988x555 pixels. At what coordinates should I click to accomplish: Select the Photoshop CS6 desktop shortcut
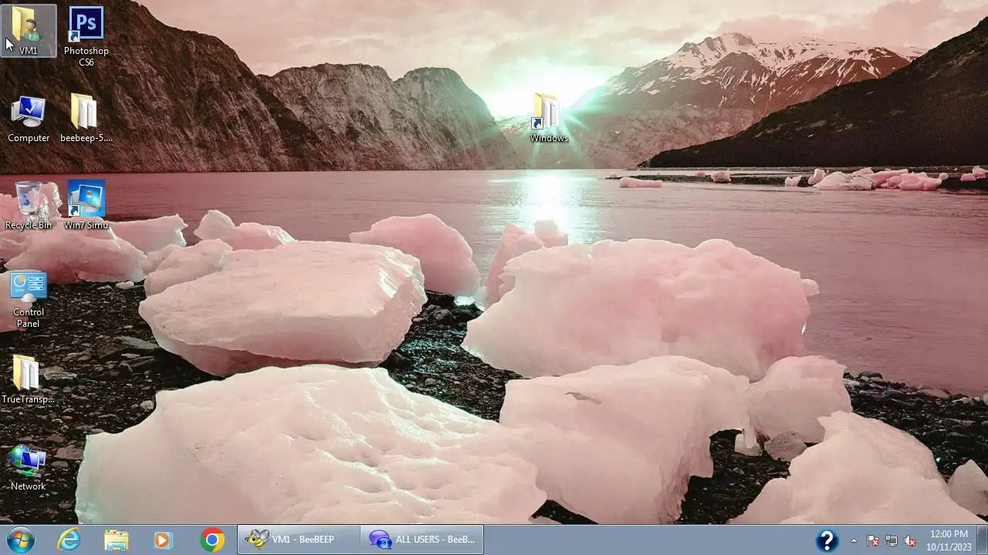(x=86, y=35)
